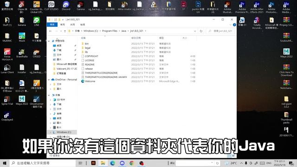Image resolution: width=297 pixels, height=167 pixels.
Task: Select the Recycle Bin desktop icon
Action: click(x=7, y=6)
